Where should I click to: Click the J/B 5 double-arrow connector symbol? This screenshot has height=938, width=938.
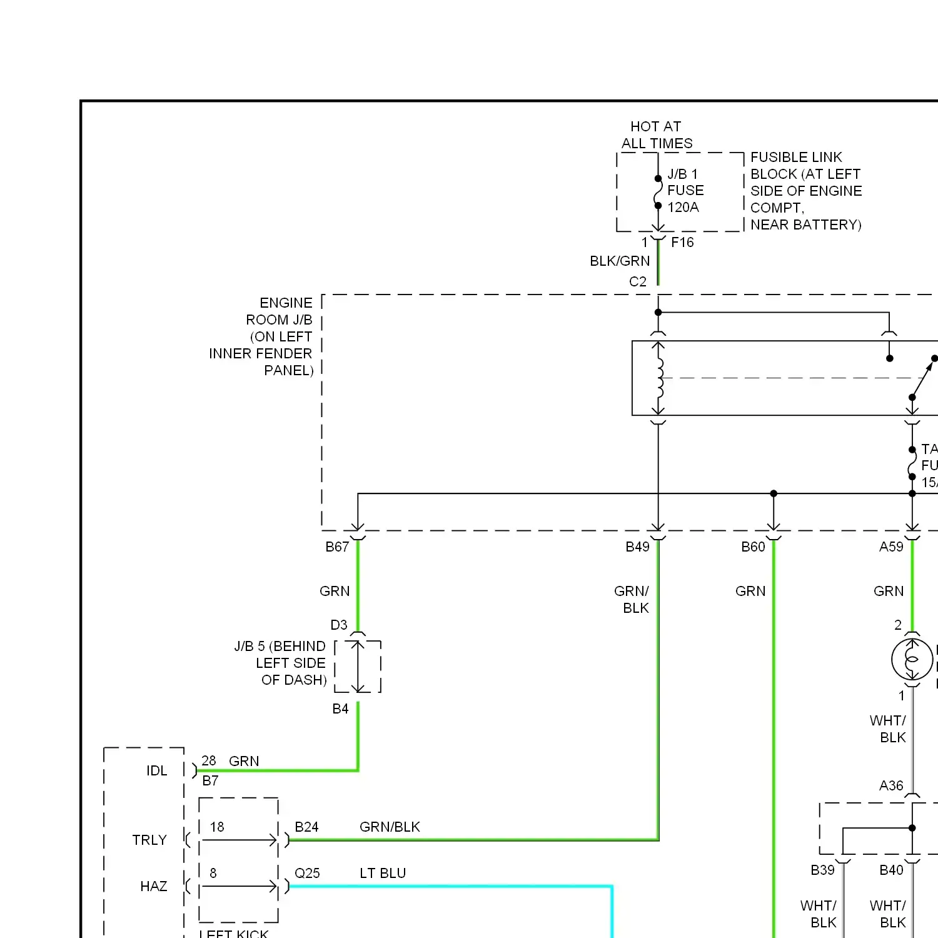tap(358, 666)
